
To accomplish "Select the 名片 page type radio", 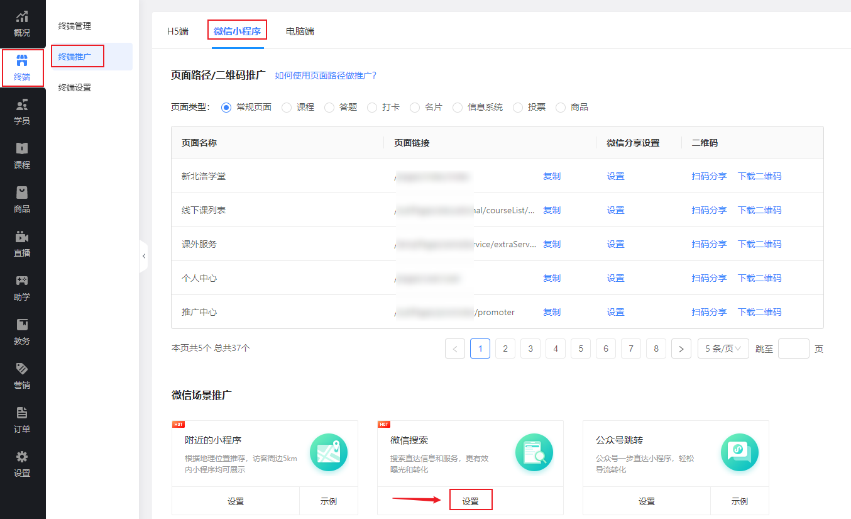I will tap(415, 108).
